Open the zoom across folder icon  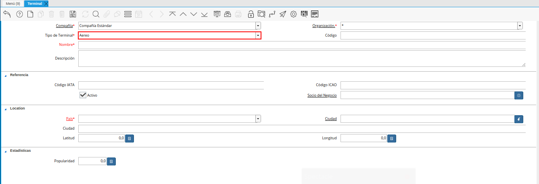261,14
